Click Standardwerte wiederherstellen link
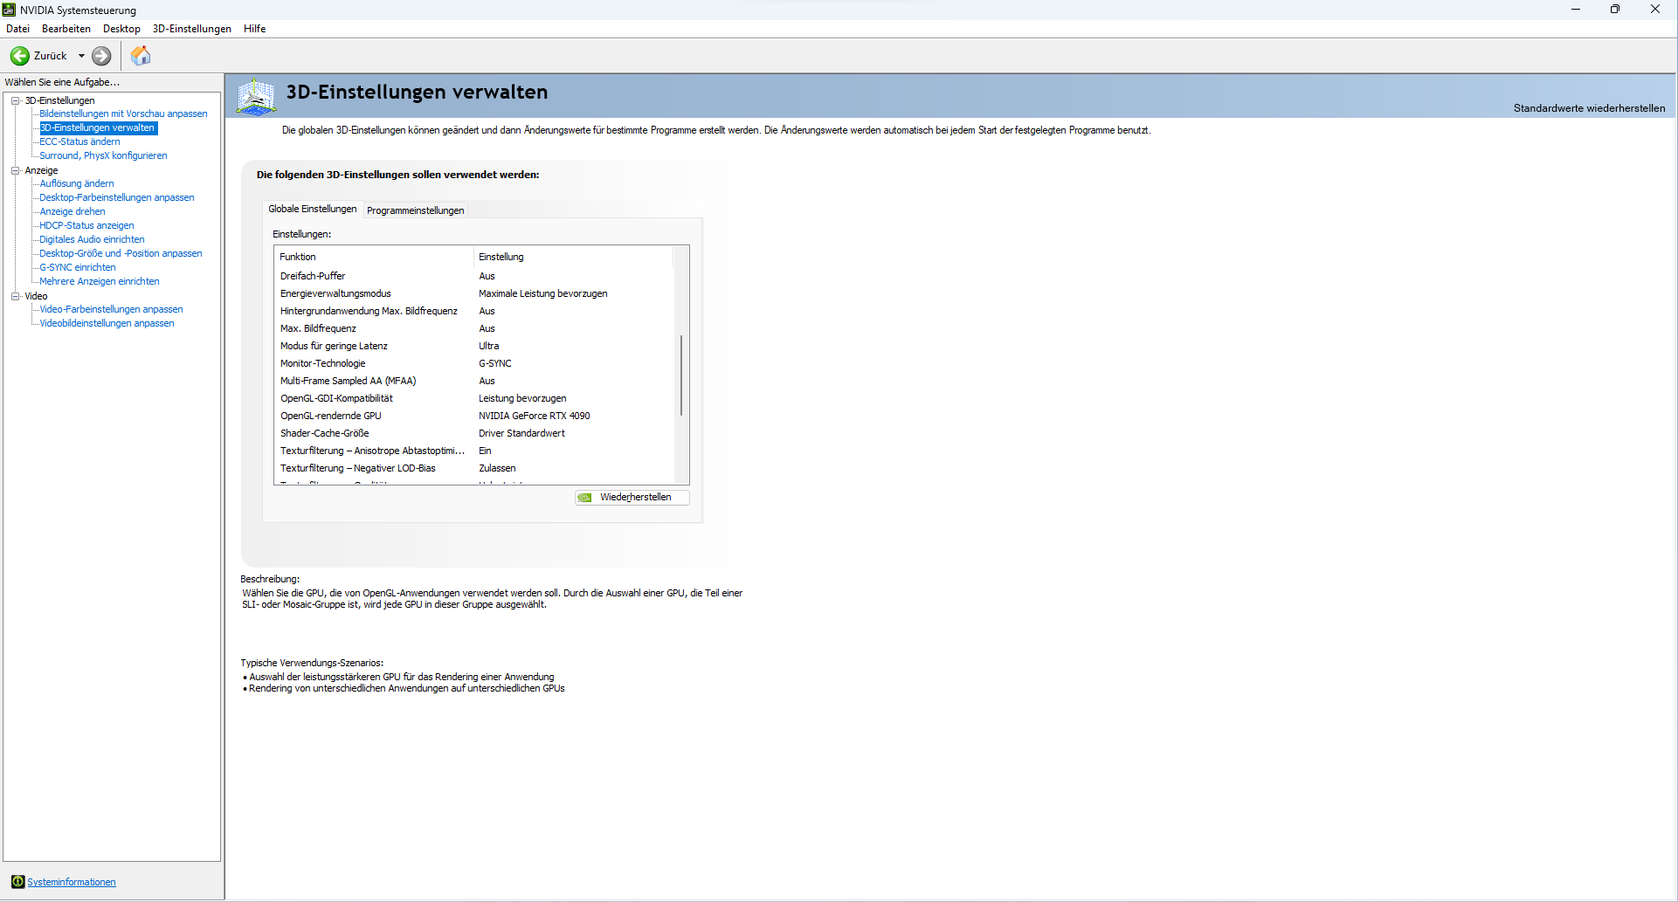The width and height of the screenshot is (1678, 902). coord(1589,108)
